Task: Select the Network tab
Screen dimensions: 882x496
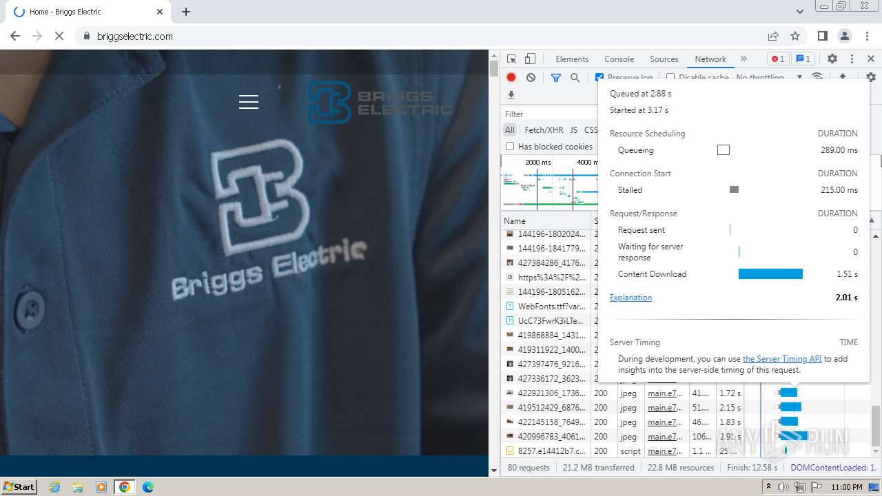Action: coord(710,59)
